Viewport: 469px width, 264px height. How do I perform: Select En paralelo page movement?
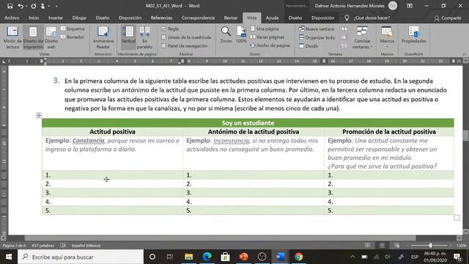pyautogui.click(x=144, y=37)
